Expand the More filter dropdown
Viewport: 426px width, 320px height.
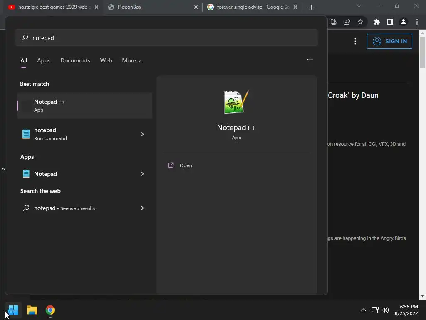click(132, 60)
